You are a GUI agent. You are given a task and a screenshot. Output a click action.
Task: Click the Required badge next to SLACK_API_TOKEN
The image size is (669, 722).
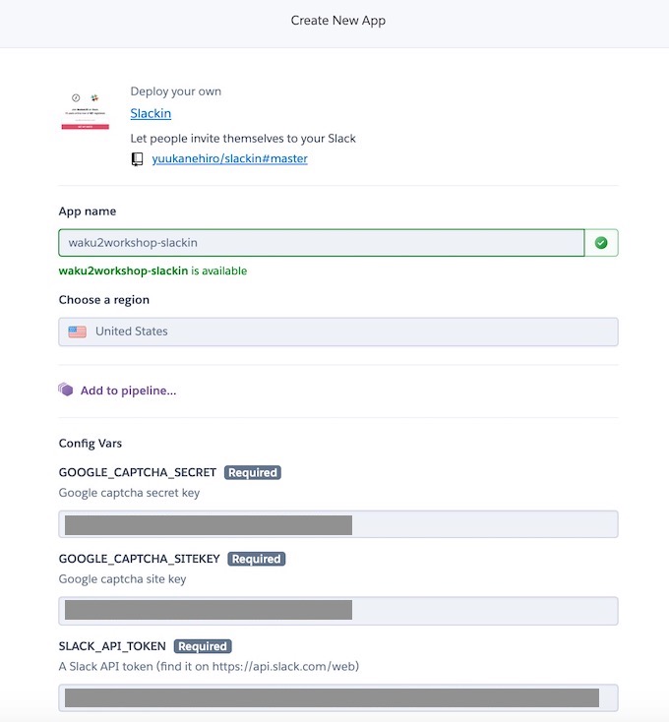click(203, 646)
